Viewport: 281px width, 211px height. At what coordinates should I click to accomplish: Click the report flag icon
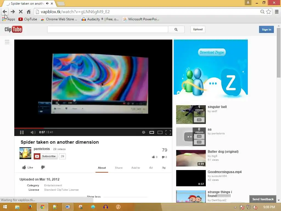click(164, 168)
